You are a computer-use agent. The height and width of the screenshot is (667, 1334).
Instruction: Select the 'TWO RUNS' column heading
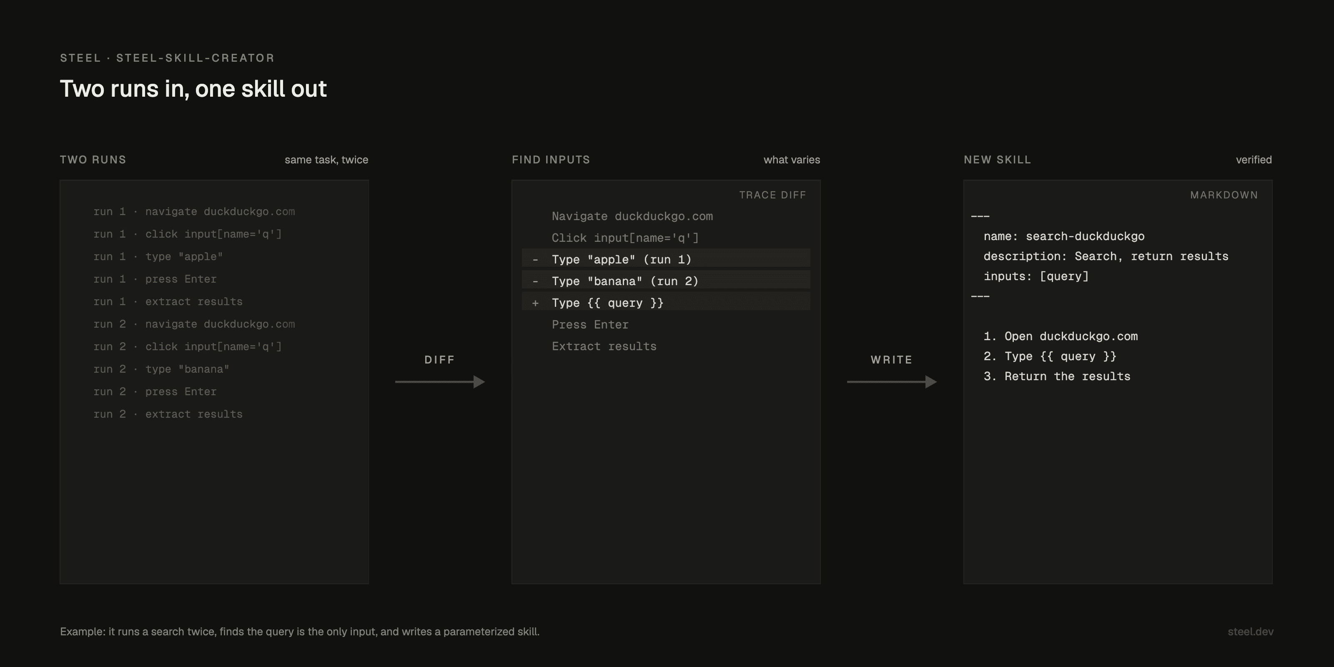93,160
